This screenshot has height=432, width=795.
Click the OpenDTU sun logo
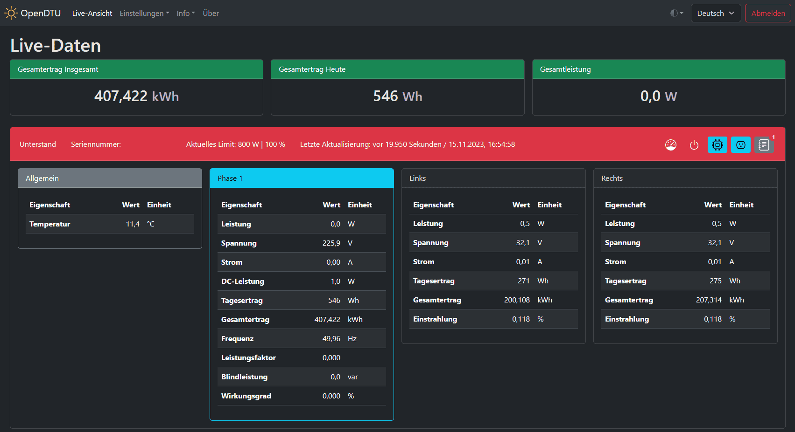tap(11, 13)
